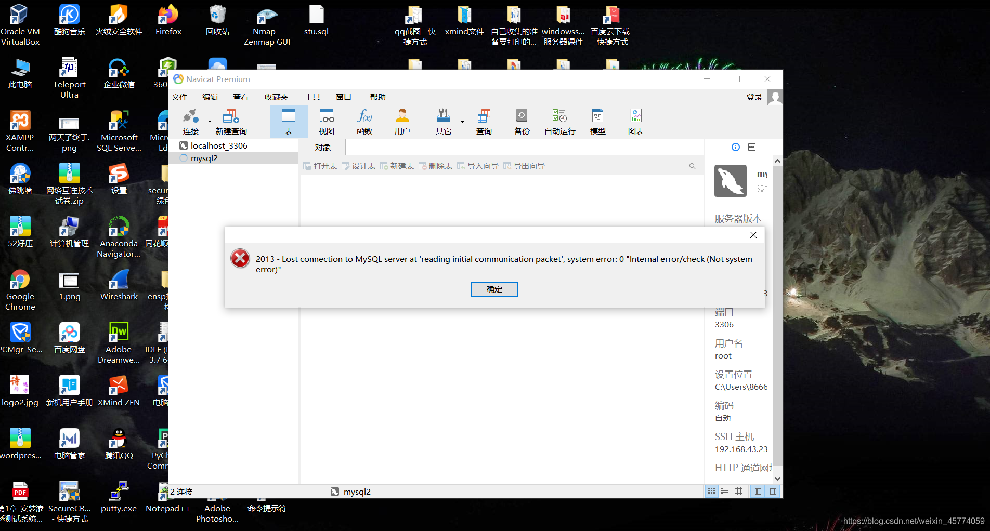The width and height of the screenshot is (990, 531).
Task: Click 导入向导 (Import Wizard)
Action: coord(477,166)
